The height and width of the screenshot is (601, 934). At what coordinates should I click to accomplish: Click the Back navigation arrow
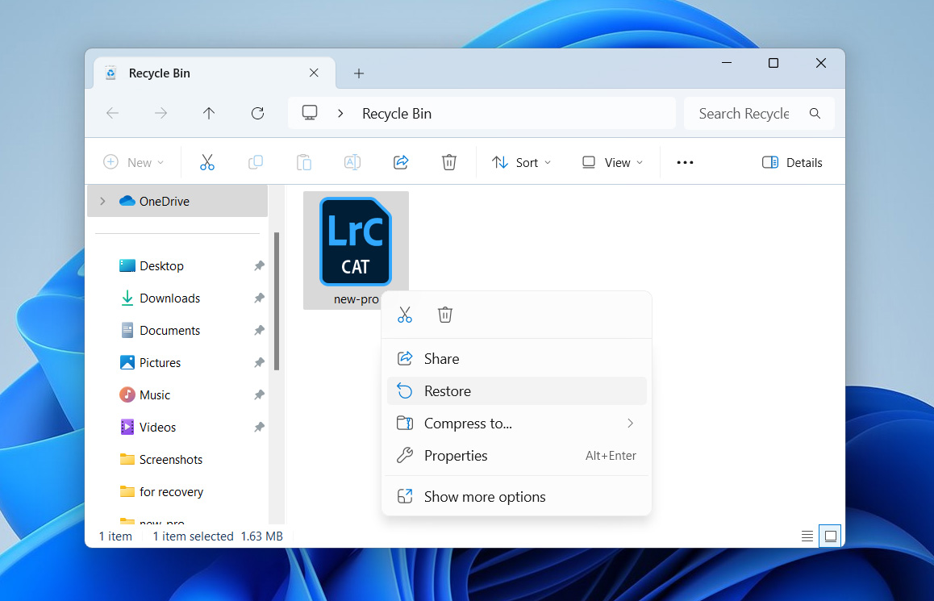[x=113, y=113]
